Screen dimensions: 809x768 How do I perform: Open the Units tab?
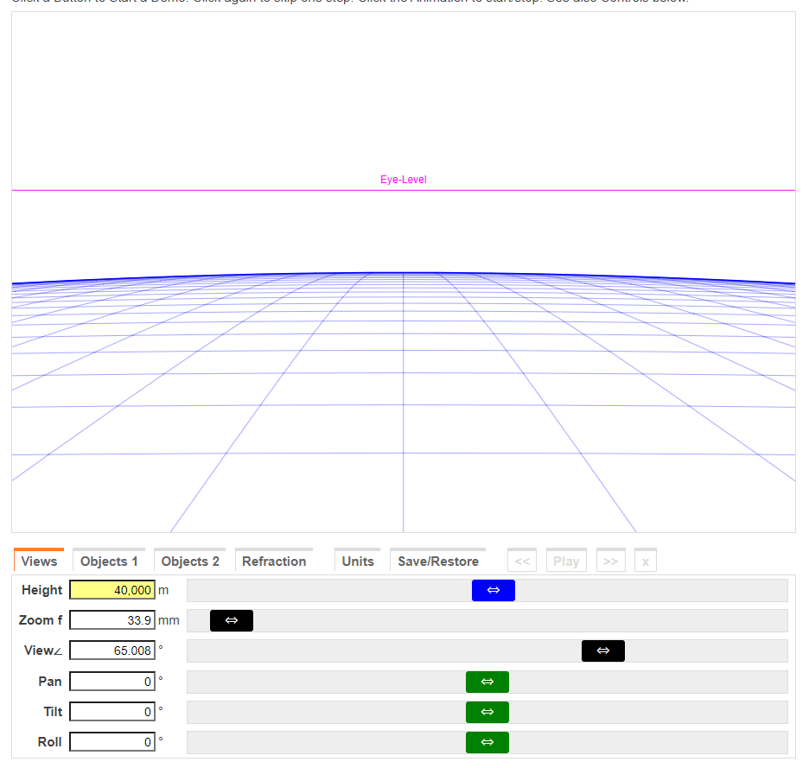pyautogui.click(x=358, y=561)
